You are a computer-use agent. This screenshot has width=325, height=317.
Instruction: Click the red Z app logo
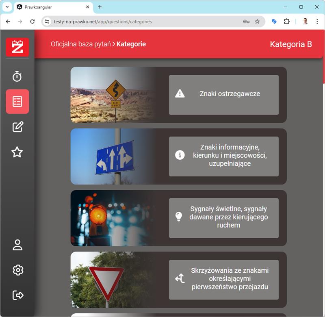[17, 47]
